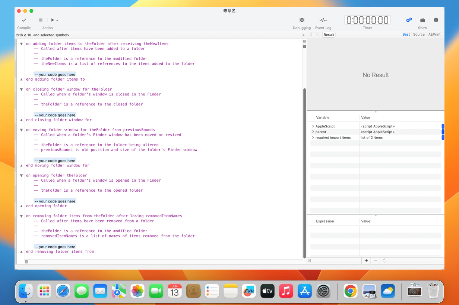Toggle the Debugging bug icon
459x305 pixels.
[302, 20]
